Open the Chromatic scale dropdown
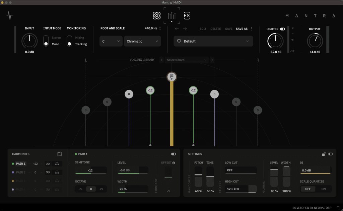 tap(142, 41)
